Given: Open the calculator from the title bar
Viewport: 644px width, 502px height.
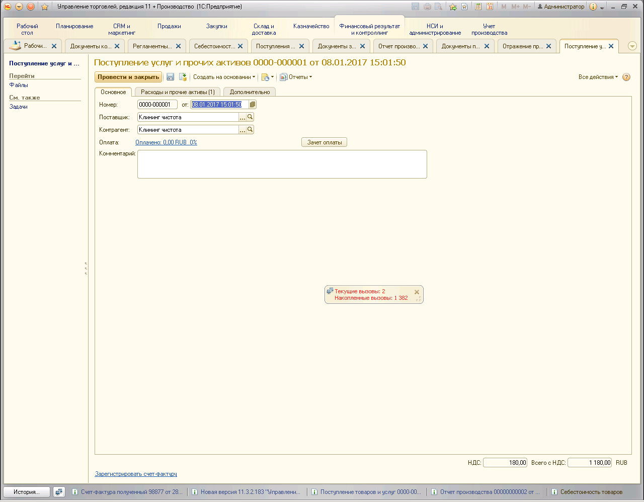Looking at the screenshot, I should click(x=478, y=7).
